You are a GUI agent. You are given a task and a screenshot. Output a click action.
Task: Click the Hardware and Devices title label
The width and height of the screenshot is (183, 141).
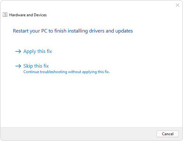pos(28,15)
